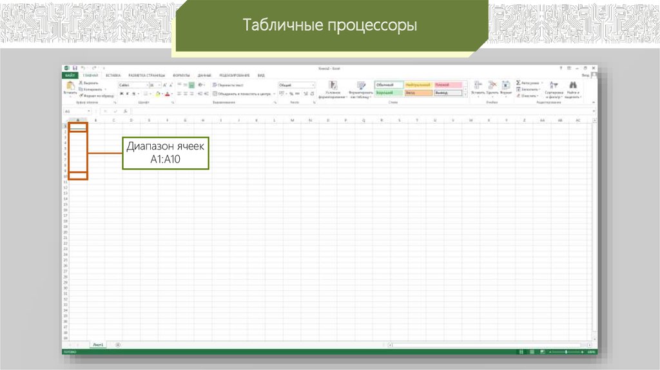Screen dimensions: 660x370
Task: Click the Delete cells (Удалить) icon
Action: click(x=492, y=86)
